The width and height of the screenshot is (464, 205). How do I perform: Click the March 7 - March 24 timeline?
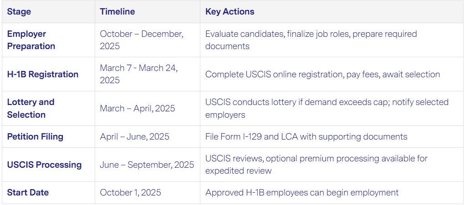(x=139, y=74)
